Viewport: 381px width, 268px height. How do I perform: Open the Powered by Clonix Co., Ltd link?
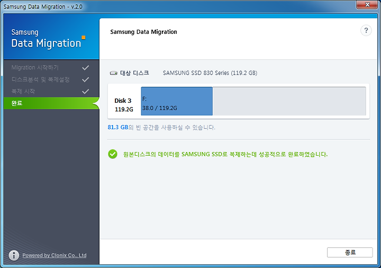coord(55,255)
